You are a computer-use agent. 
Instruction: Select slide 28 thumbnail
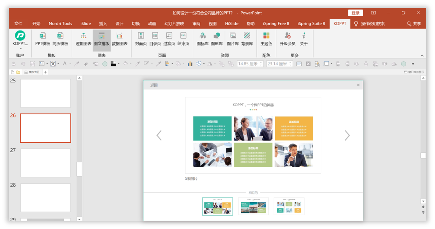point(46,197)
